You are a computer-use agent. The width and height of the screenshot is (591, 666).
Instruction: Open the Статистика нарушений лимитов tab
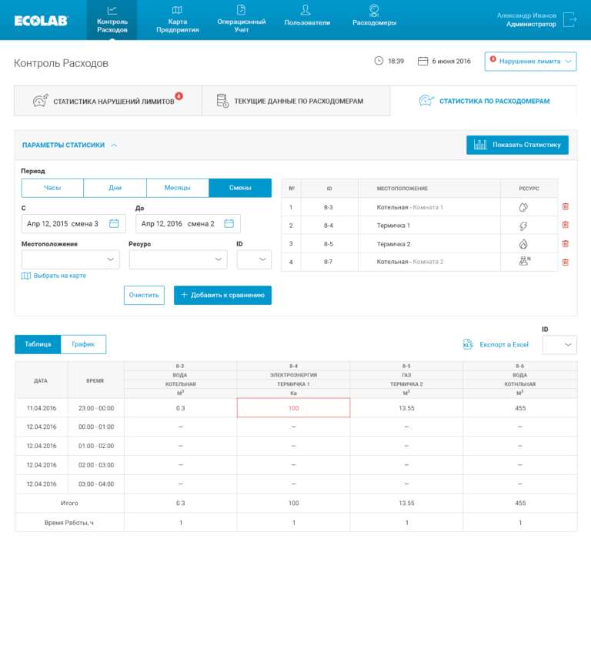108,101
